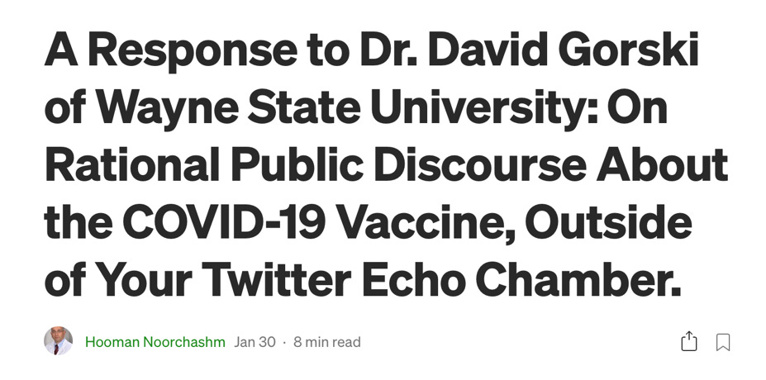Bookmark this article with the save icon
766x380 pixels.
723,342
